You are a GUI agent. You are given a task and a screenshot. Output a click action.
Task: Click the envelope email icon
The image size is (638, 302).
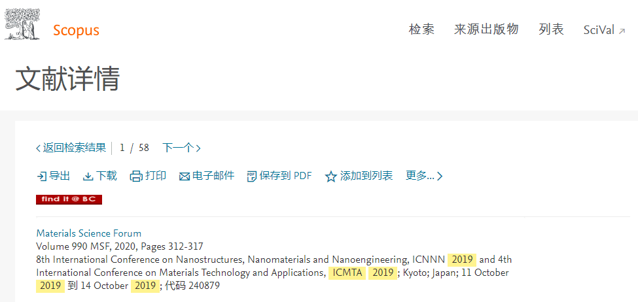[185, 176]
